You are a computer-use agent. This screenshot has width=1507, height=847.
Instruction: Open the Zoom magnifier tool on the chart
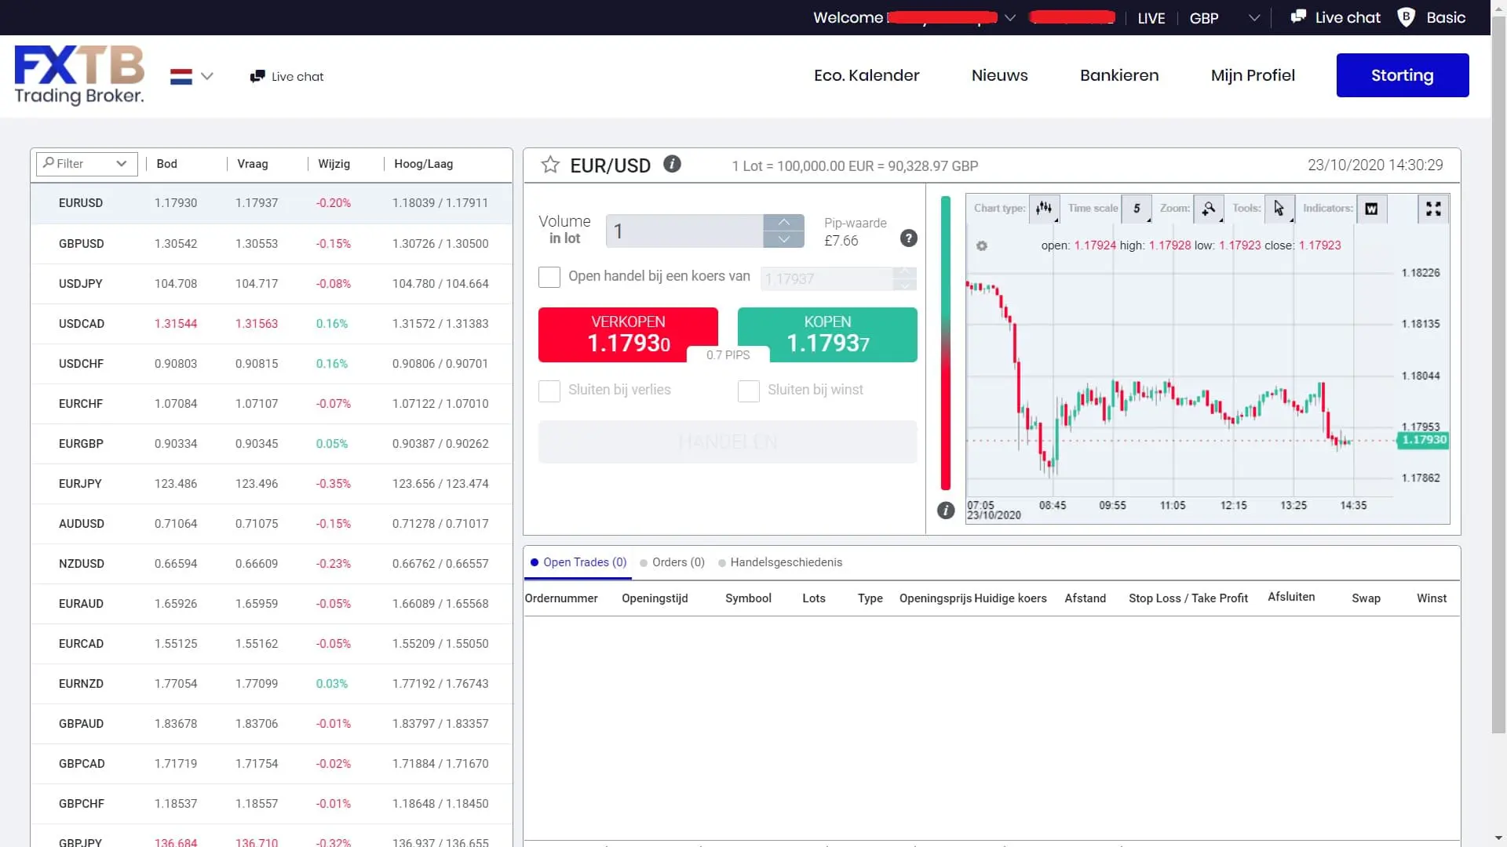[1210, 209]
